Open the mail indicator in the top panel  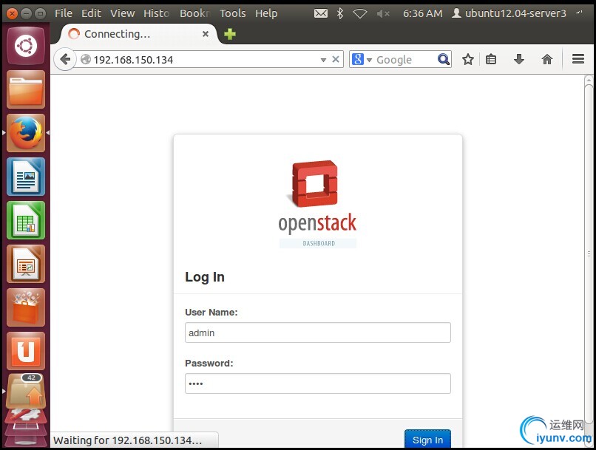point(321,14)
